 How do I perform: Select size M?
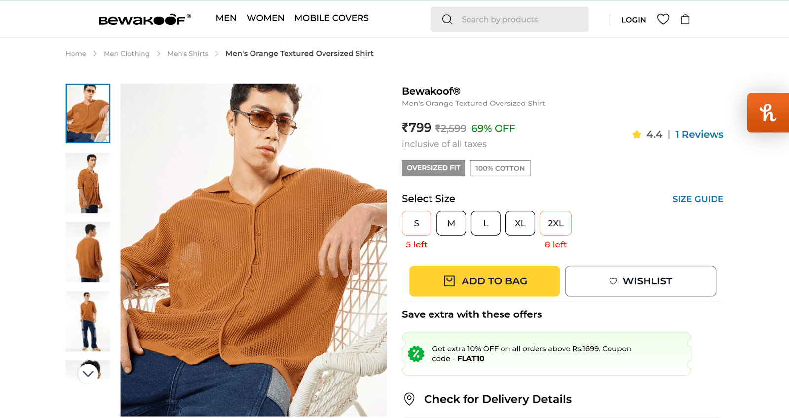[451, 223]
